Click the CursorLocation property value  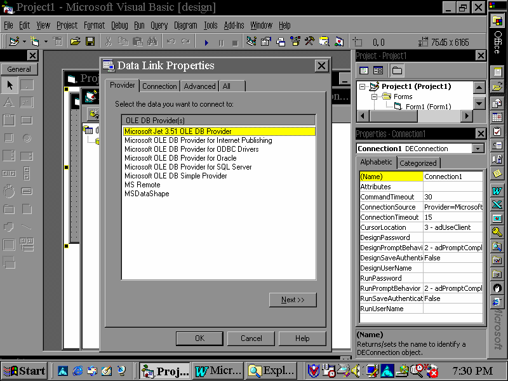(x=453, y=227)
